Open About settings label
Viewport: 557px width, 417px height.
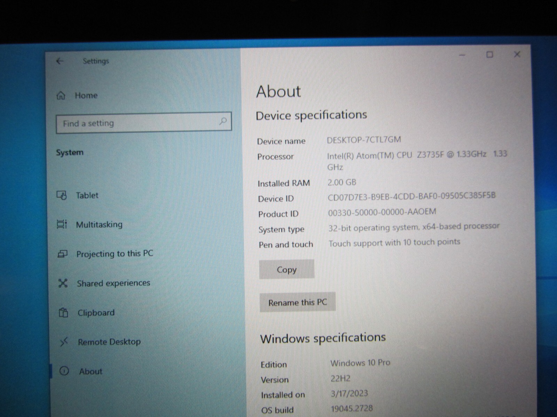91,371
